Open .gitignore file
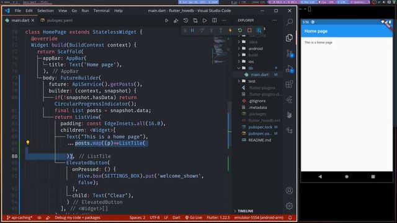 [257, 100]
